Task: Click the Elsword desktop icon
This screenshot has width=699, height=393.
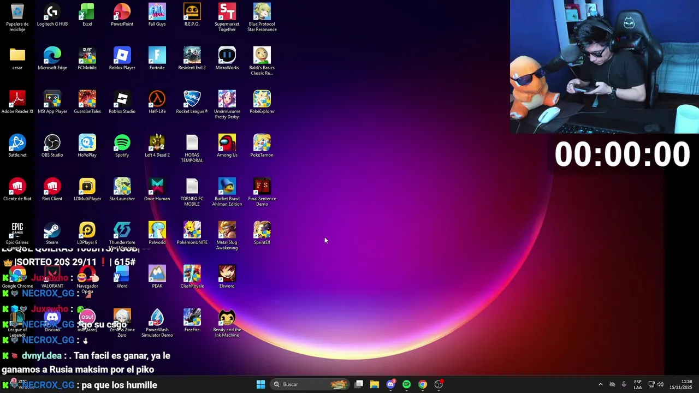Action: point(227,277)
